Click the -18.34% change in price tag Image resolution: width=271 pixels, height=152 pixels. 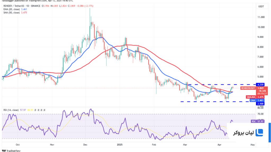tap(261, 91)
